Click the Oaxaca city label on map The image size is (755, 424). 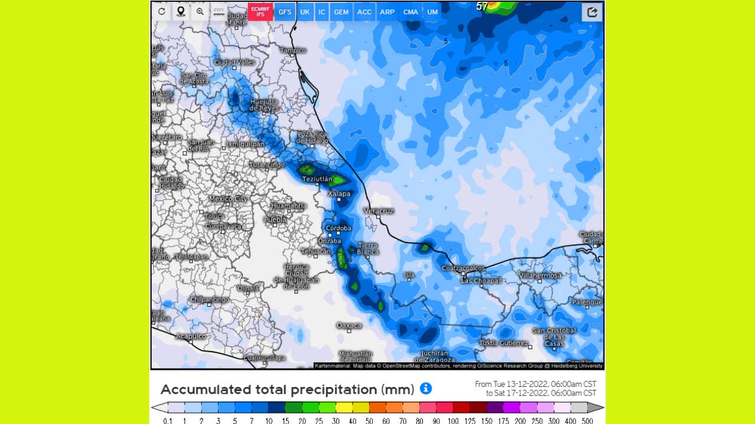point(349,325)
